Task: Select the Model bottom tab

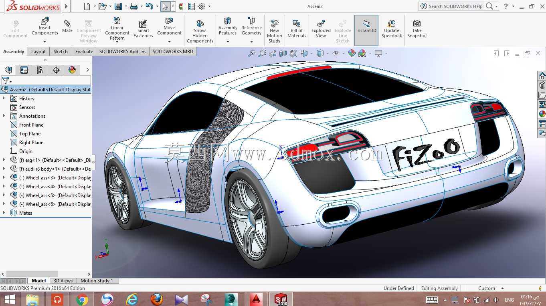Action: pyautogui.click(x=39, y=281)
